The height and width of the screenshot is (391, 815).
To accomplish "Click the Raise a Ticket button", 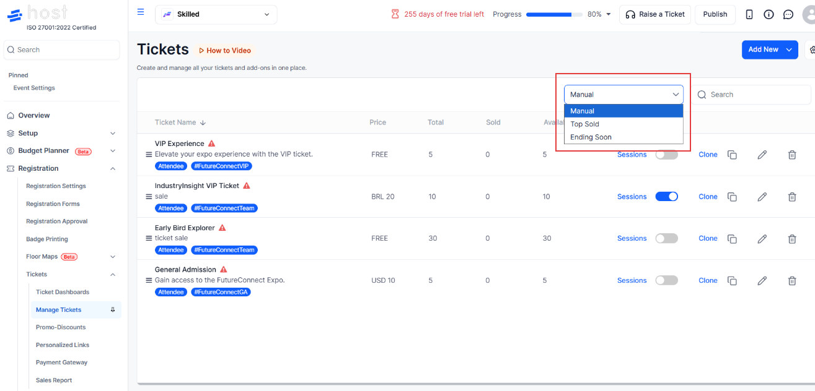I will coord(655,14).
